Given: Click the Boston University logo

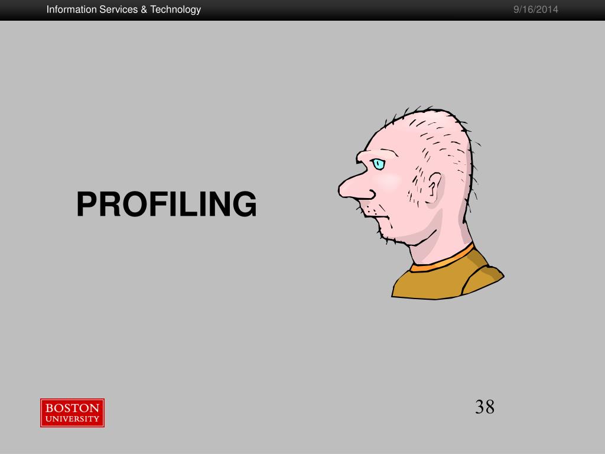Looking at the screenshot, I should (x=73, y=413).
